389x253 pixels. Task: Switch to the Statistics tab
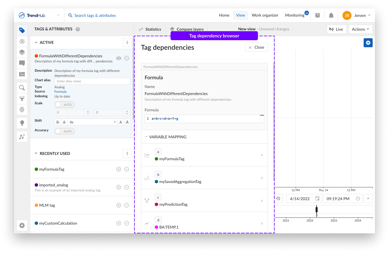pos(150,29)
